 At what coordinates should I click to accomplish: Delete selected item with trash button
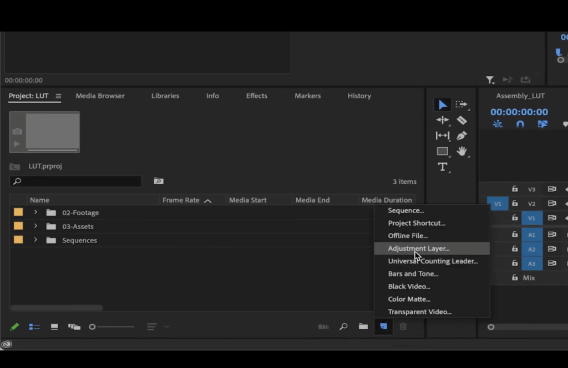point(403,326)
